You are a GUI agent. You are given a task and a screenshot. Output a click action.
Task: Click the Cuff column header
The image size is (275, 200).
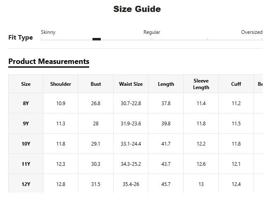236,84
